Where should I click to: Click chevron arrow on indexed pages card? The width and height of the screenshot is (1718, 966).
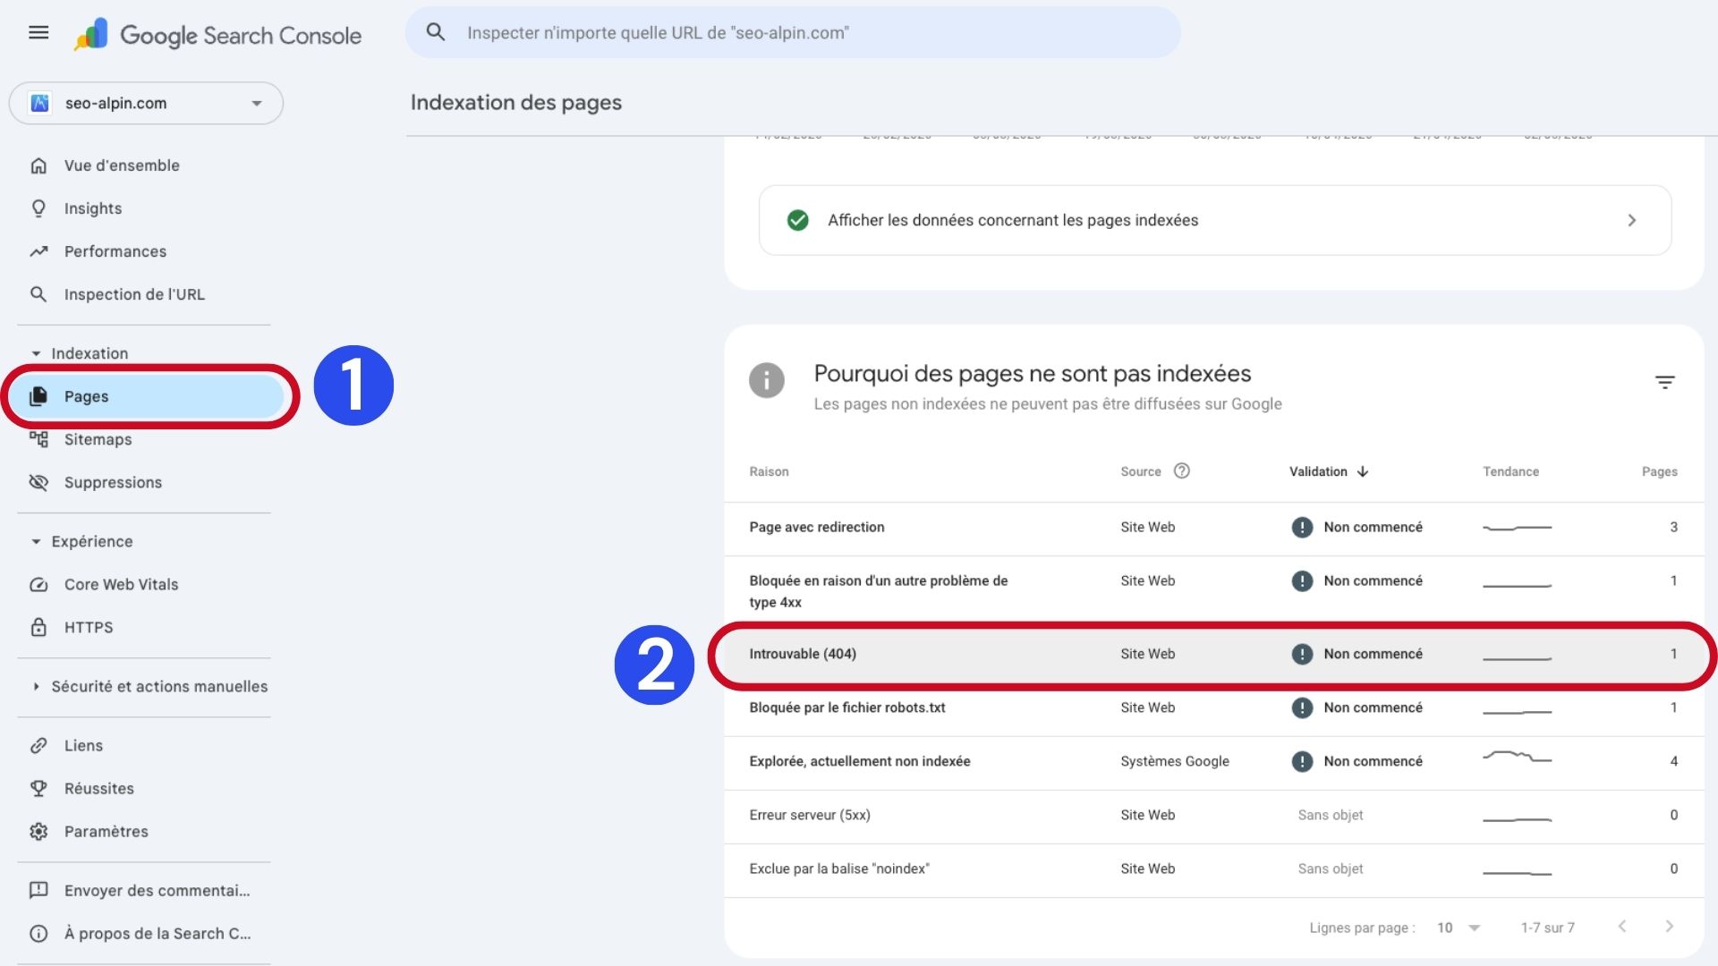tap(1631, 220)
